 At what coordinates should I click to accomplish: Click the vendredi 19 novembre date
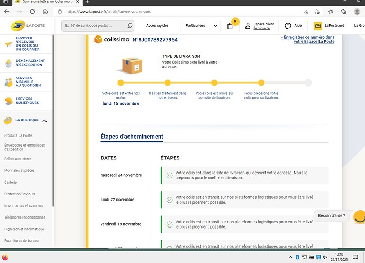coord(121,224)
